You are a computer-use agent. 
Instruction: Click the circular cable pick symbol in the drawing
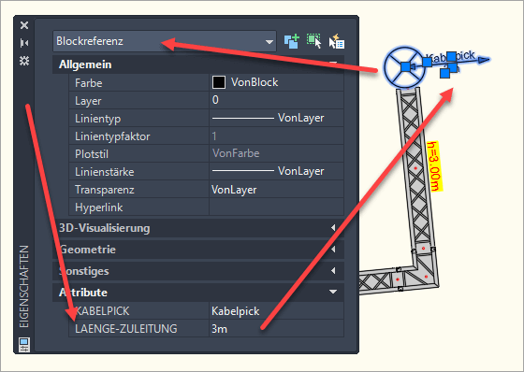(404, 66)
